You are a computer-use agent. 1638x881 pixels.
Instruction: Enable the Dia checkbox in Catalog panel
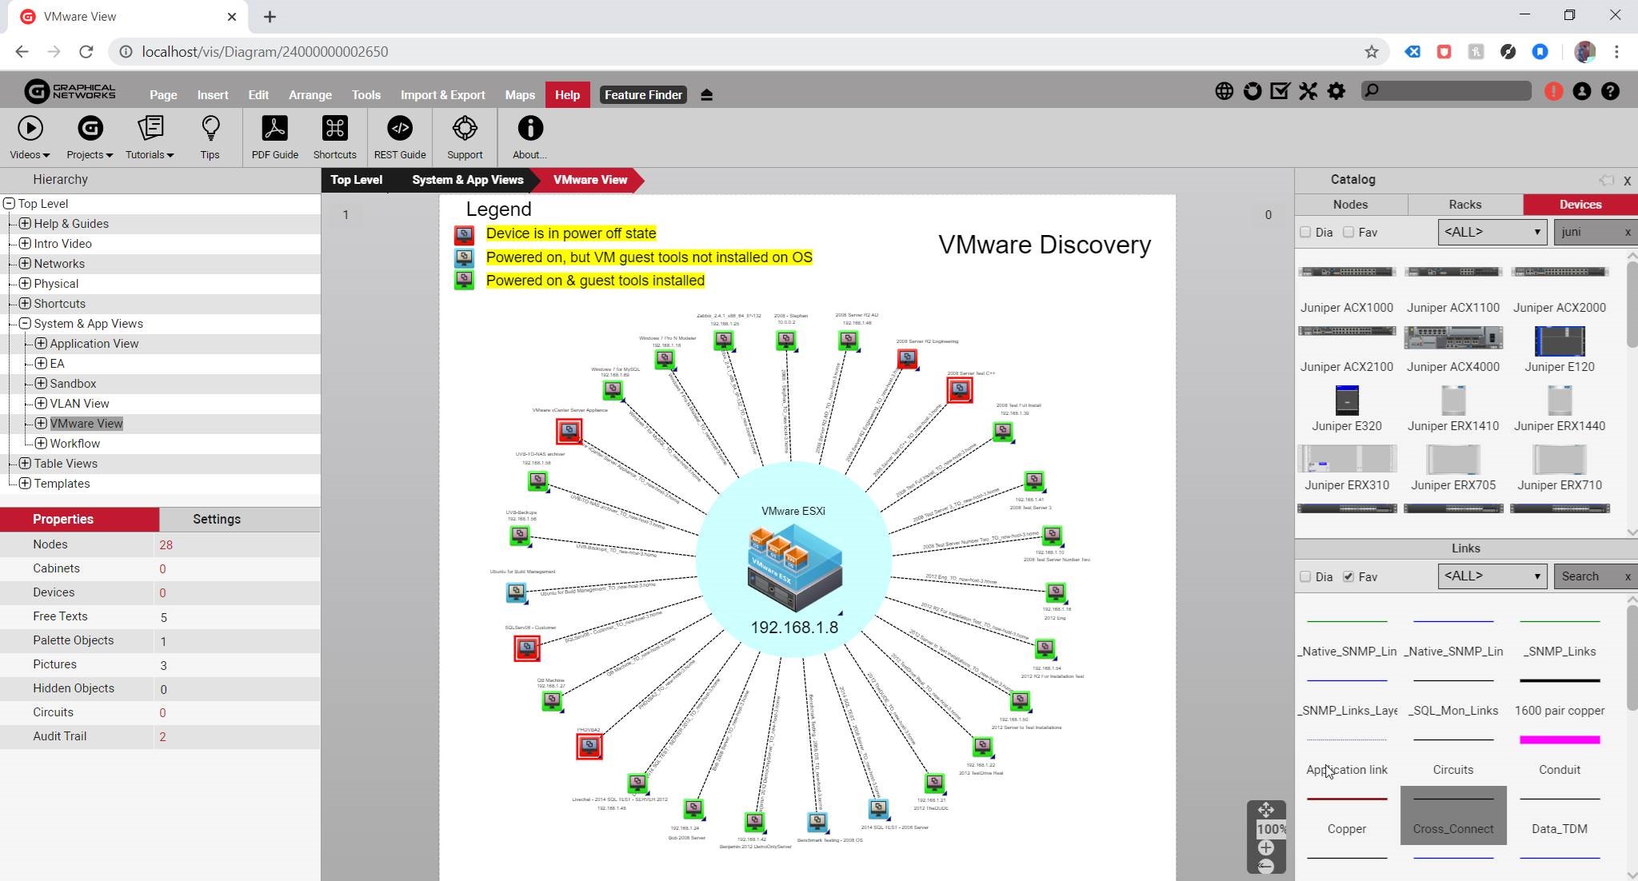click(1305, 232)
